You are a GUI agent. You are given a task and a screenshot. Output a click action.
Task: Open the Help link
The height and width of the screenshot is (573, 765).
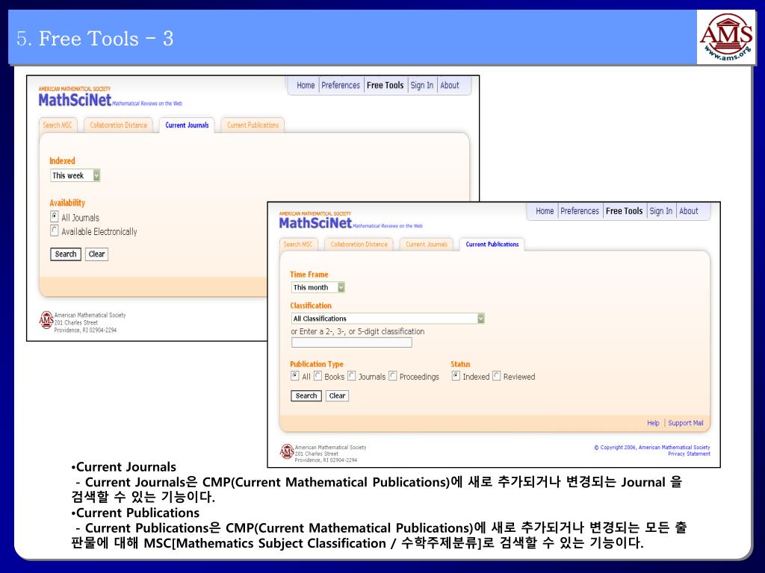click(x=653, y=423)
